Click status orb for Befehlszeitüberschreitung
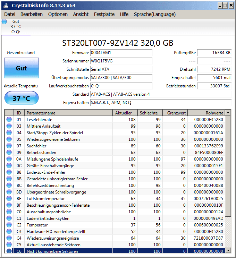Screen dimensions: 236x258 (x=9, y=185)
